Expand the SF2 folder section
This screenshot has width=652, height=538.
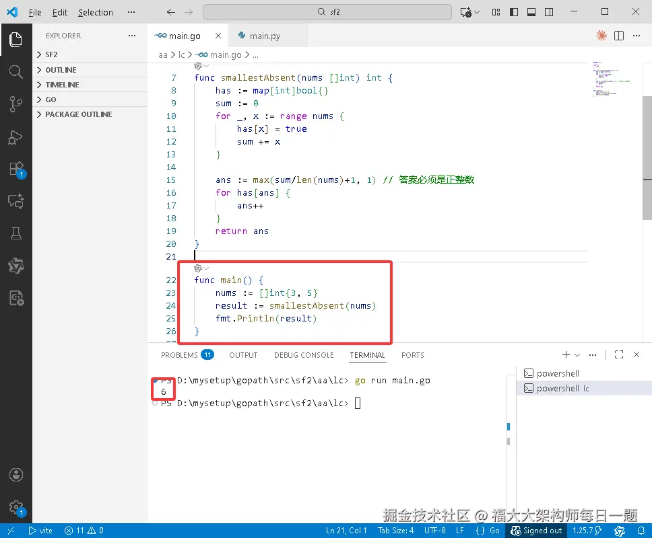[x=90, y=54]
